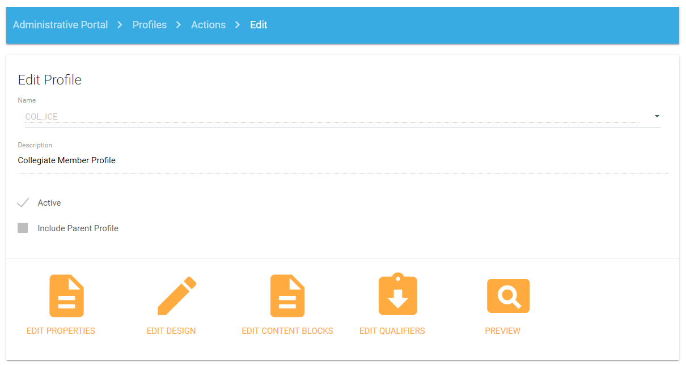Open Preview using the magnifier icon

pyautogui.click(x=508, y=295)
